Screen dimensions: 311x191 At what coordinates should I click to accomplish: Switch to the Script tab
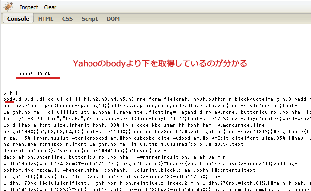[x=89, y=19]
